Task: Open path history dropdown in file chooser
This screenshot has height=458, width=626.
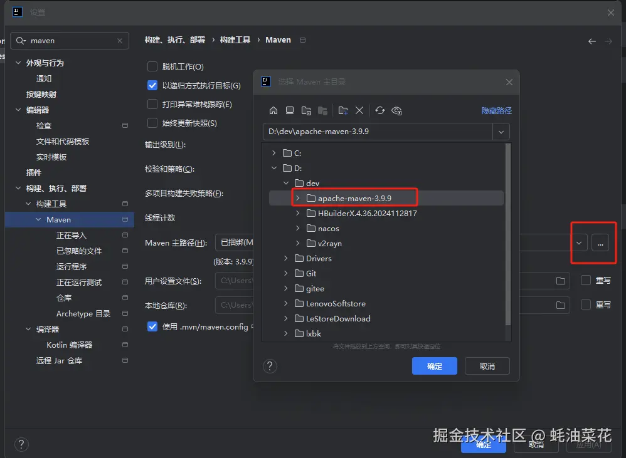Action: (501, 132)
